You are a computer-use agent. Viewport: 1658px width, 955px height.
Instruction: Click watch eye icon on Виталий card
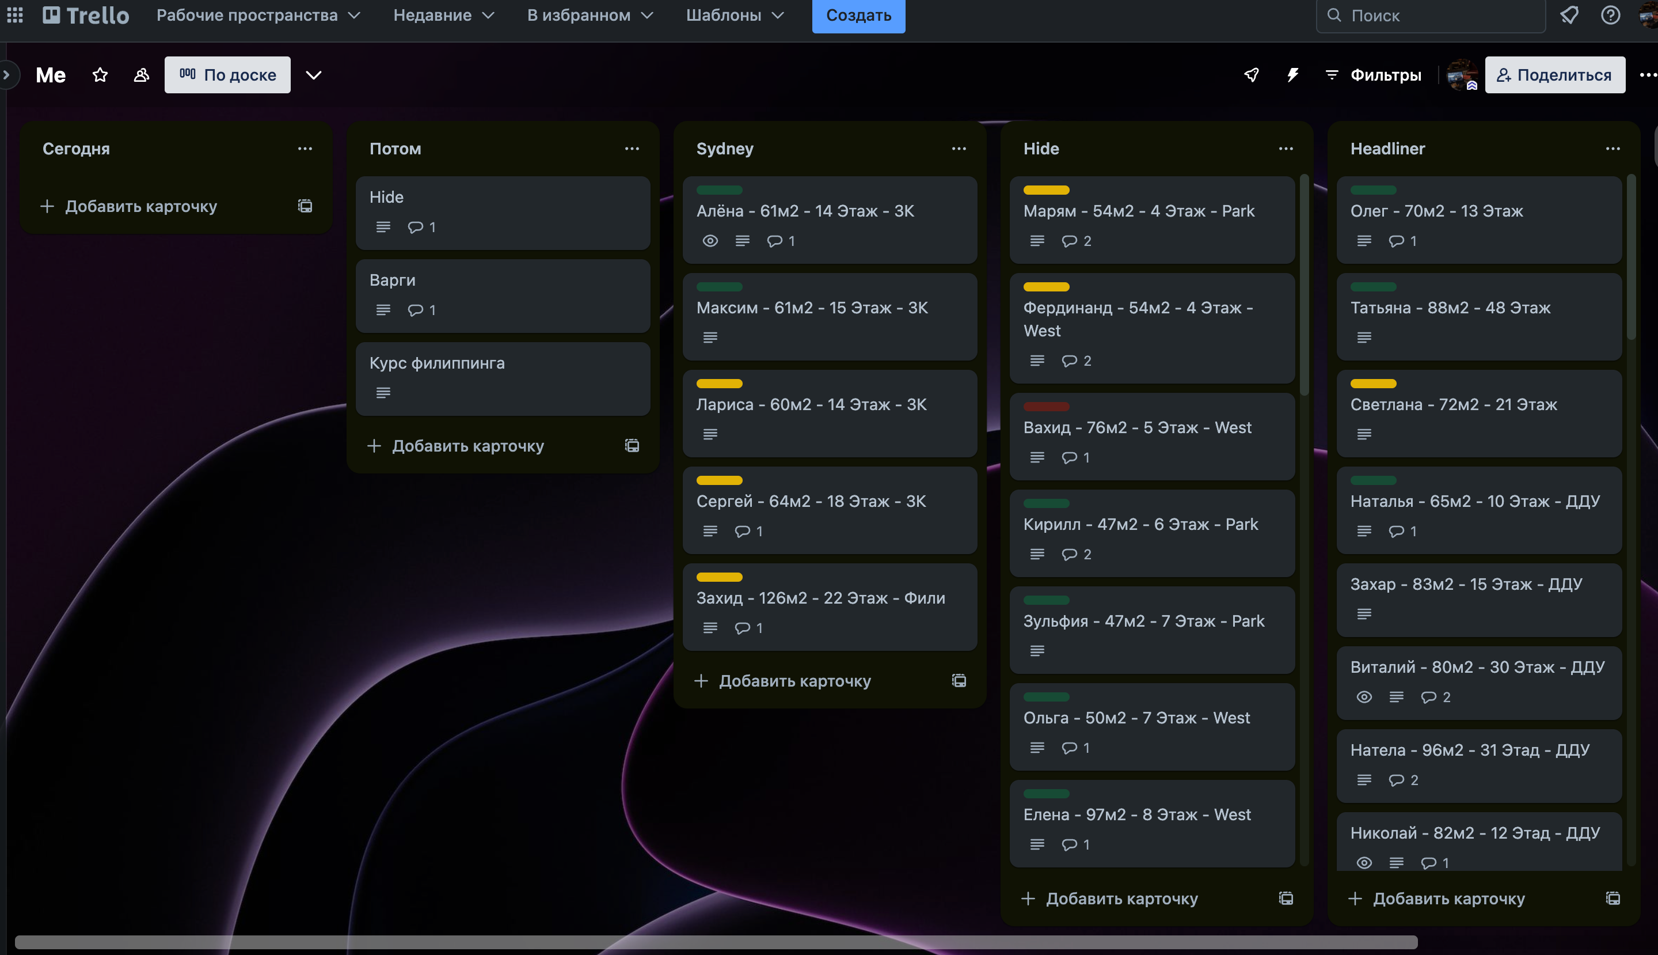click(1364, 697)
